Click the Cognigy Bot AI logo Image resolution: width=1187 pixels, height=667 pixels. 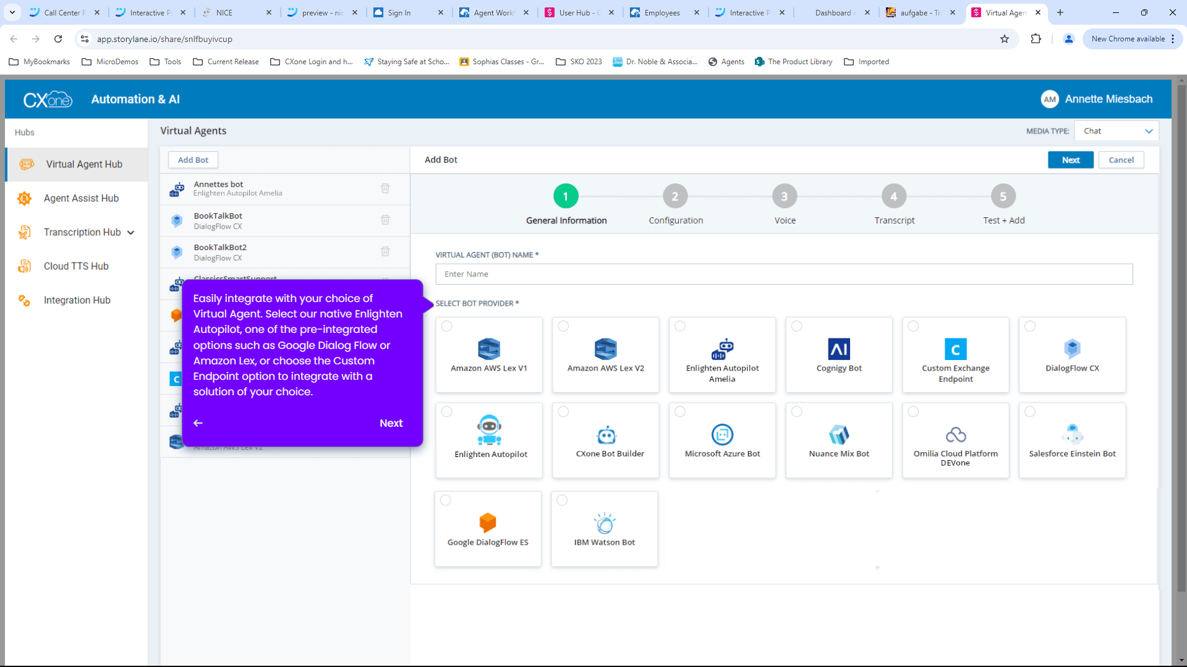(x=839, y=349)
